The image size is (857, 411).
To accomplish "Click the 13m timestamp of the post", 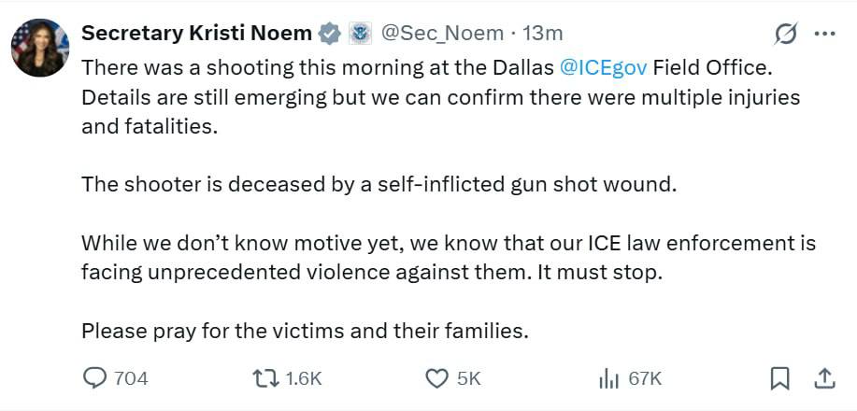I will [542, 34].
